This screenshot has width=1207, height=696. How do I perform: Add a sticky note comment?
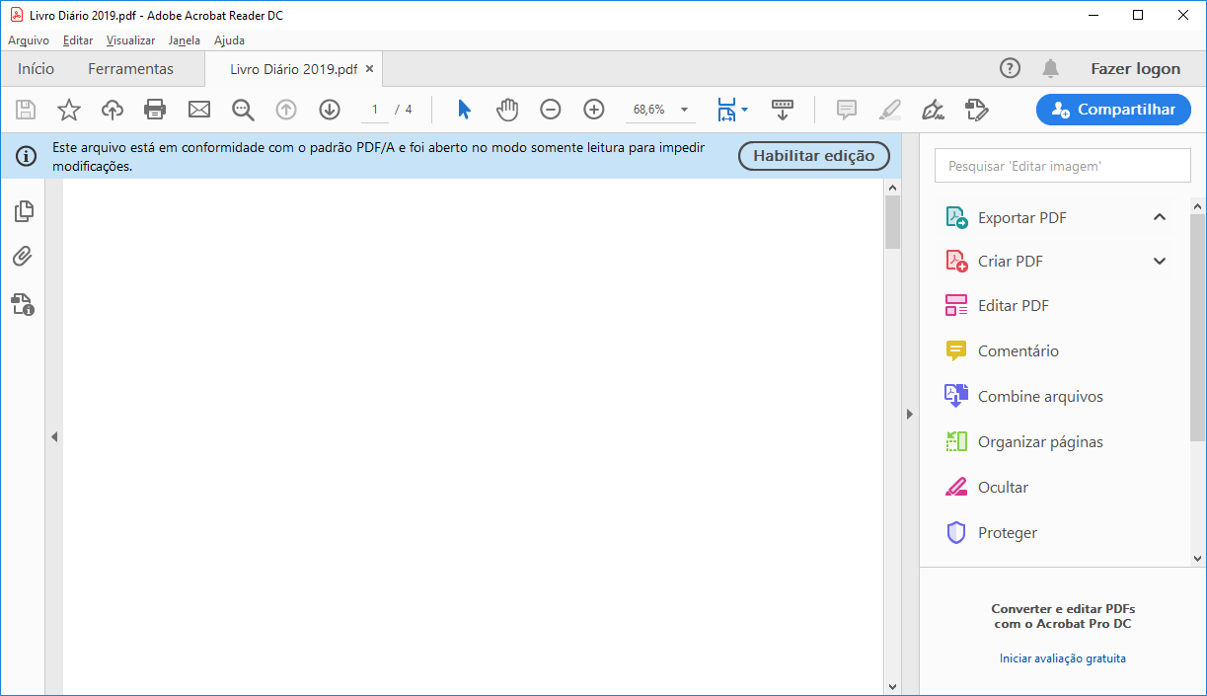pyautogui.click(x=847, y=110)
